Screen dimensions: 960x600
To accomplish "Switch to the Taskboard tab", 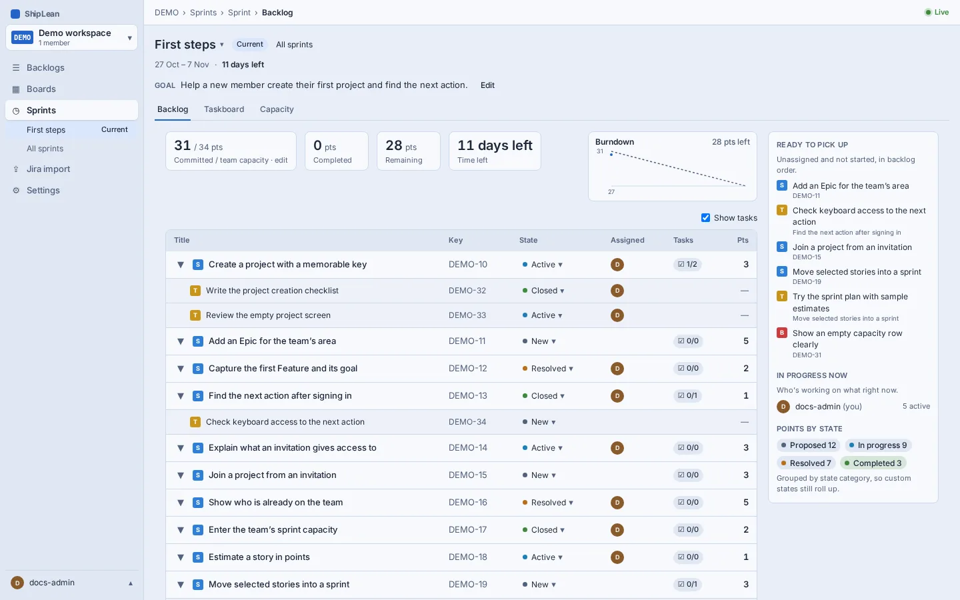I will tap(224, 109).
